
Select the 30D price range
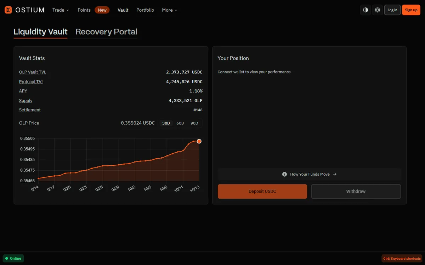coord(166,123)
